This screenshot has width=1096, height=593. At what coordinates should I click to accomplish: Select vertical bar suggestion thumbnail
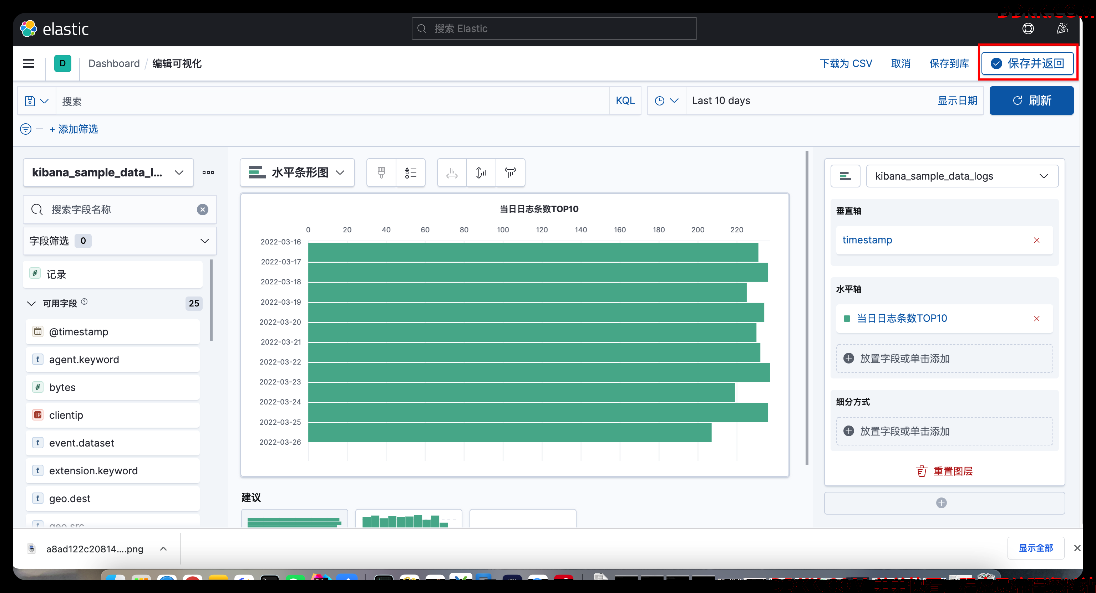click(409, 519)
